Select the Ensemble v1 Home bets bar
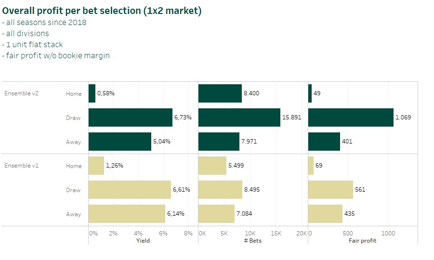This screenshot has width=434, height=260. click(x=212, y=166)
